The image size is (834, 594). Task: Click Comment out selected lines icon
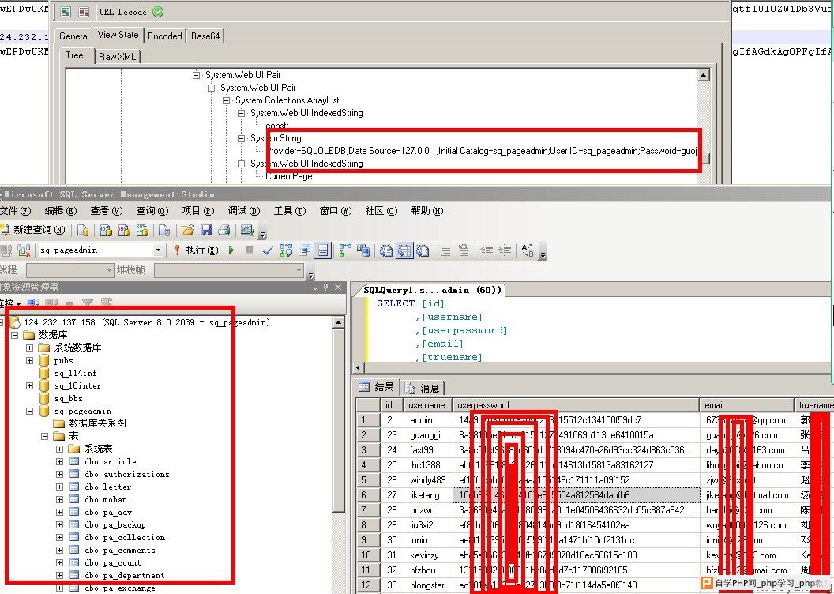(445, 250)
